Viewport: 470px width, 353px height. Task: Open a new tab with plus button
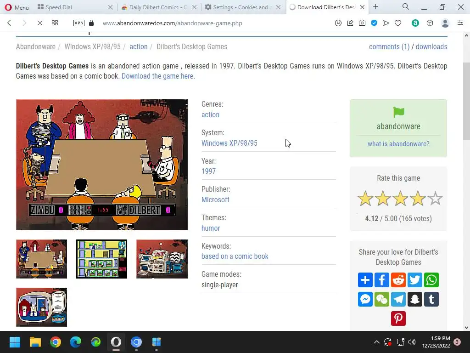(x=375, y=7)
